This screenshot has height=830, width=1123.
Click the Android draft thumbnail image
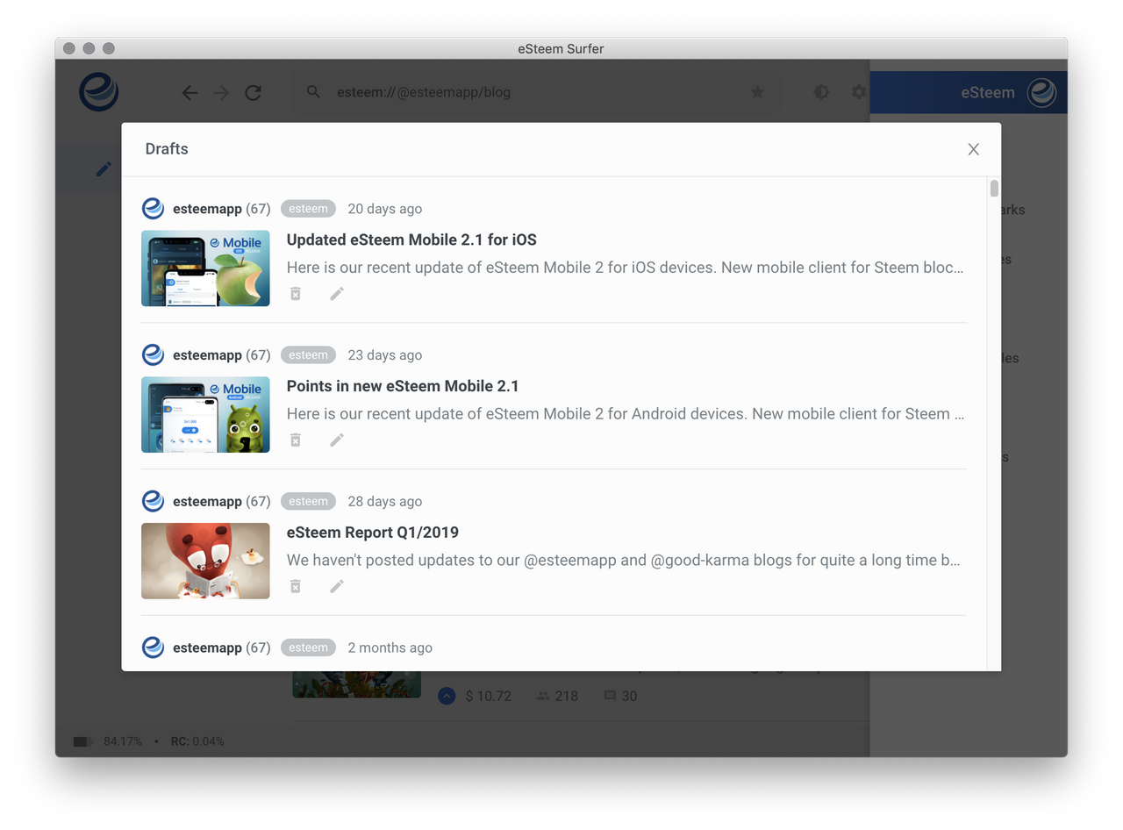(205, 415)
